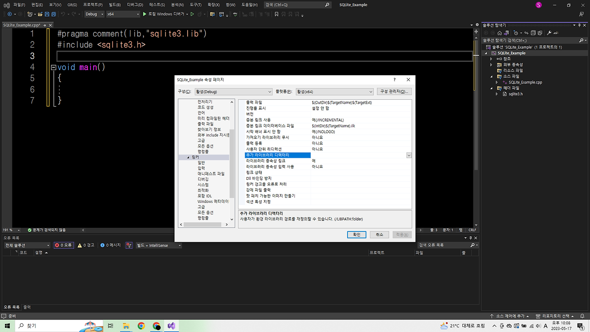Open the 플랫폼 platform dropdown in dialog
The image size is (590, 332).
335,92
